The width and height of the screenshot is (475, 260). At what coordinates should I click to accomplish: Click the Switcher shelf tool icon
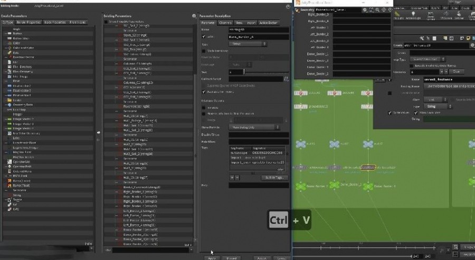[x=459, y=15]
